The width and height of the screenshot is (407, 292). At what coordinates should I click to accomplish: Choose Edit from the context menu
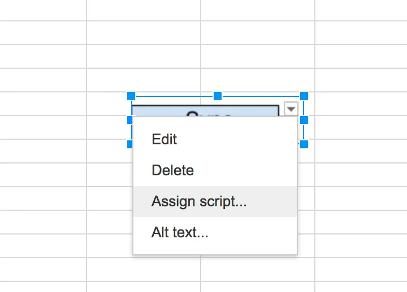(x=164, y=139)
